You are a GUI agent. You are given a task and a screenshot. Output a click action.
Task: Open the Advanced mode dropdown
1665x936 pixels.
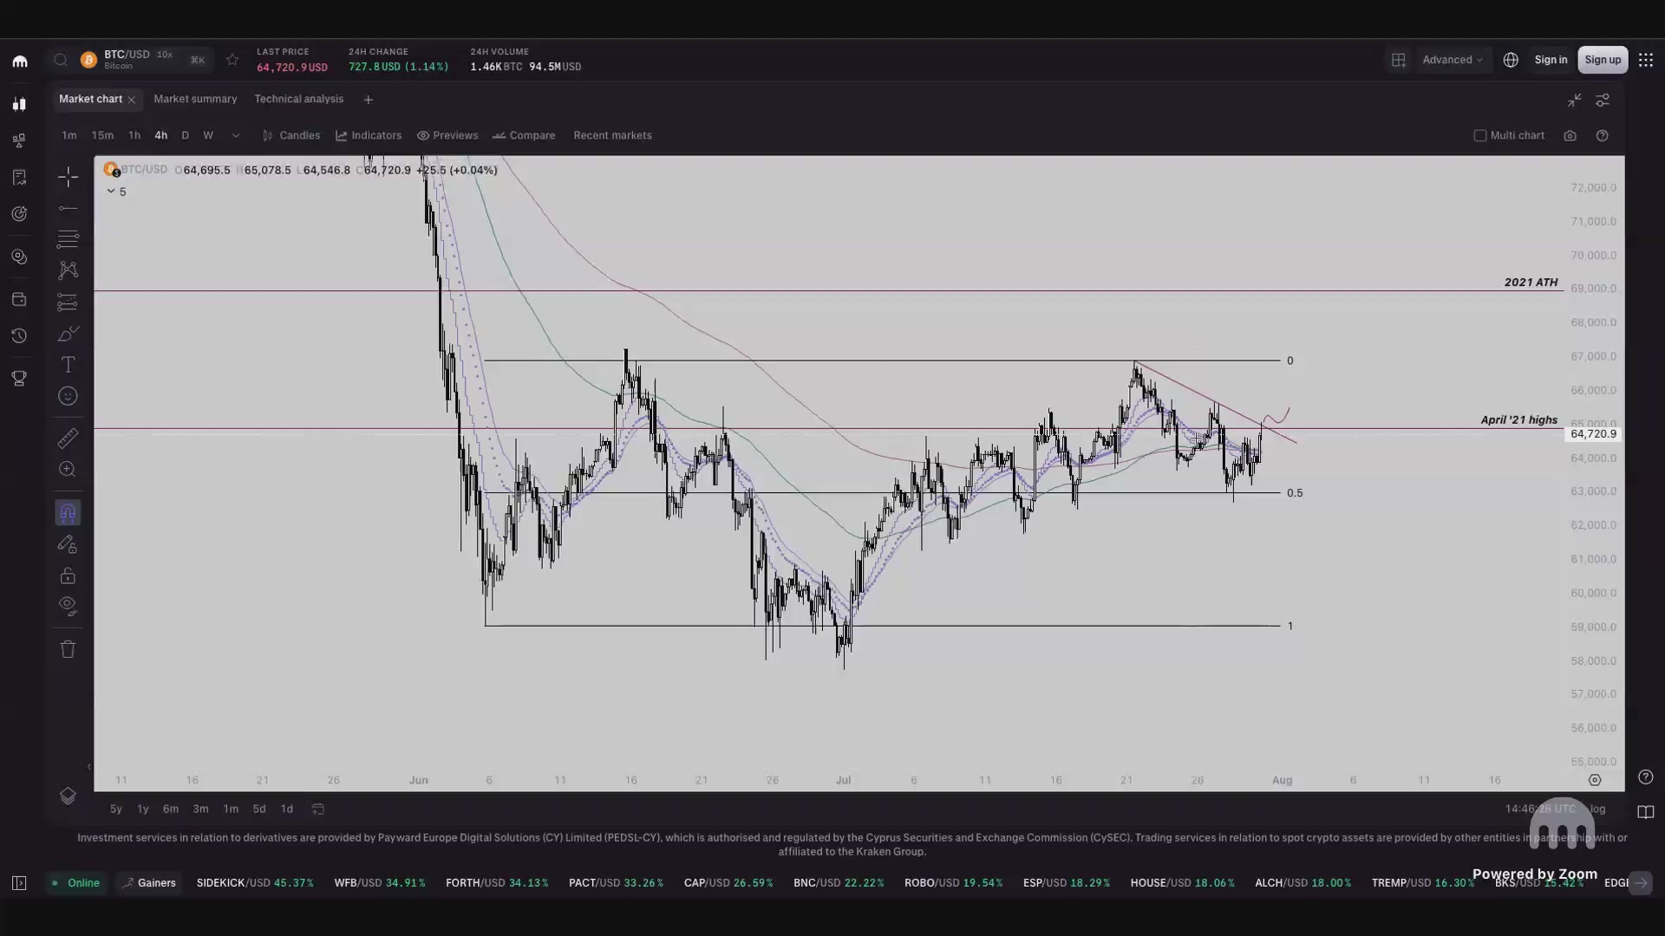point(1453,60)
